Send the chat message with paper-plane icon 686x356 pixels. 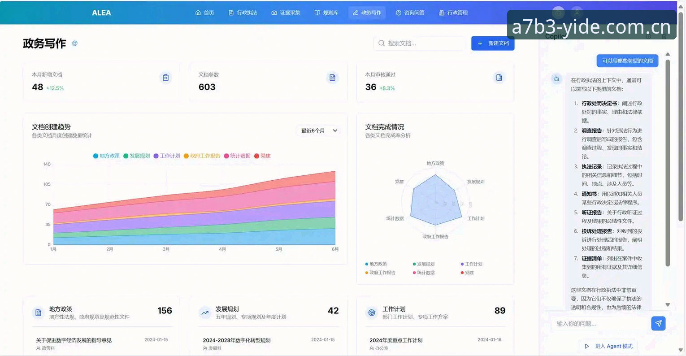tap(658, 323)
